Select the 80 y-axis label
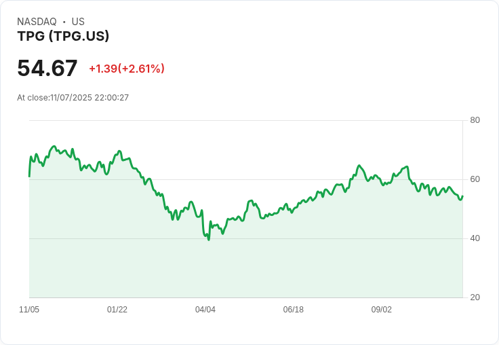 (x=475, y=120)
